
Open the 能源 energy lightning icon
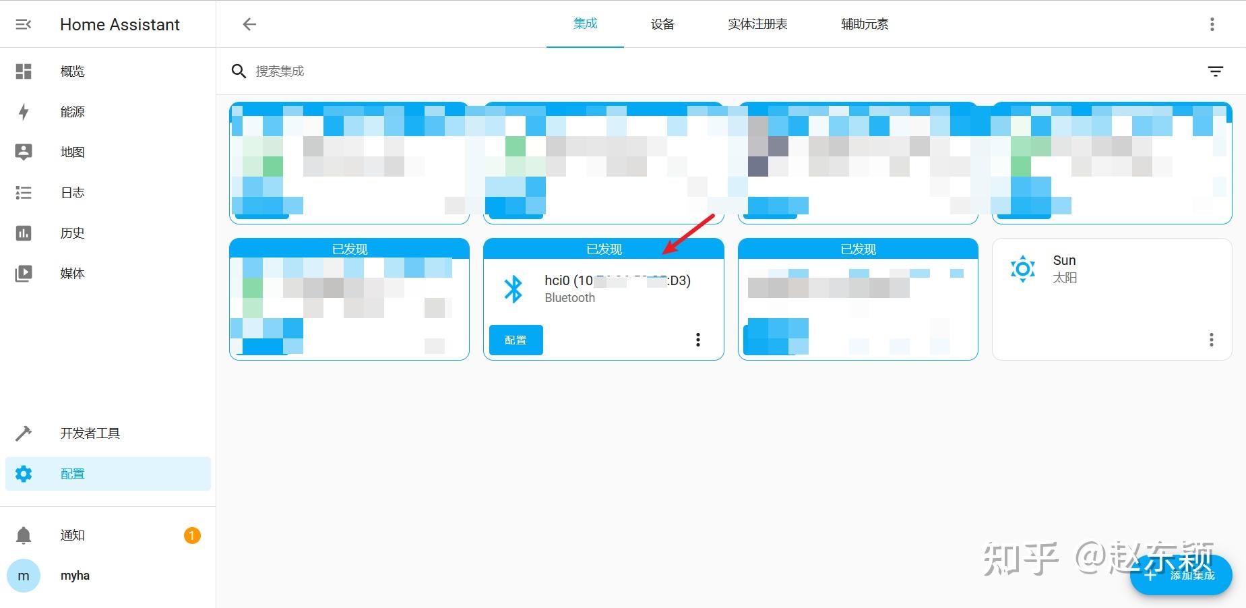tap(24, 112)
